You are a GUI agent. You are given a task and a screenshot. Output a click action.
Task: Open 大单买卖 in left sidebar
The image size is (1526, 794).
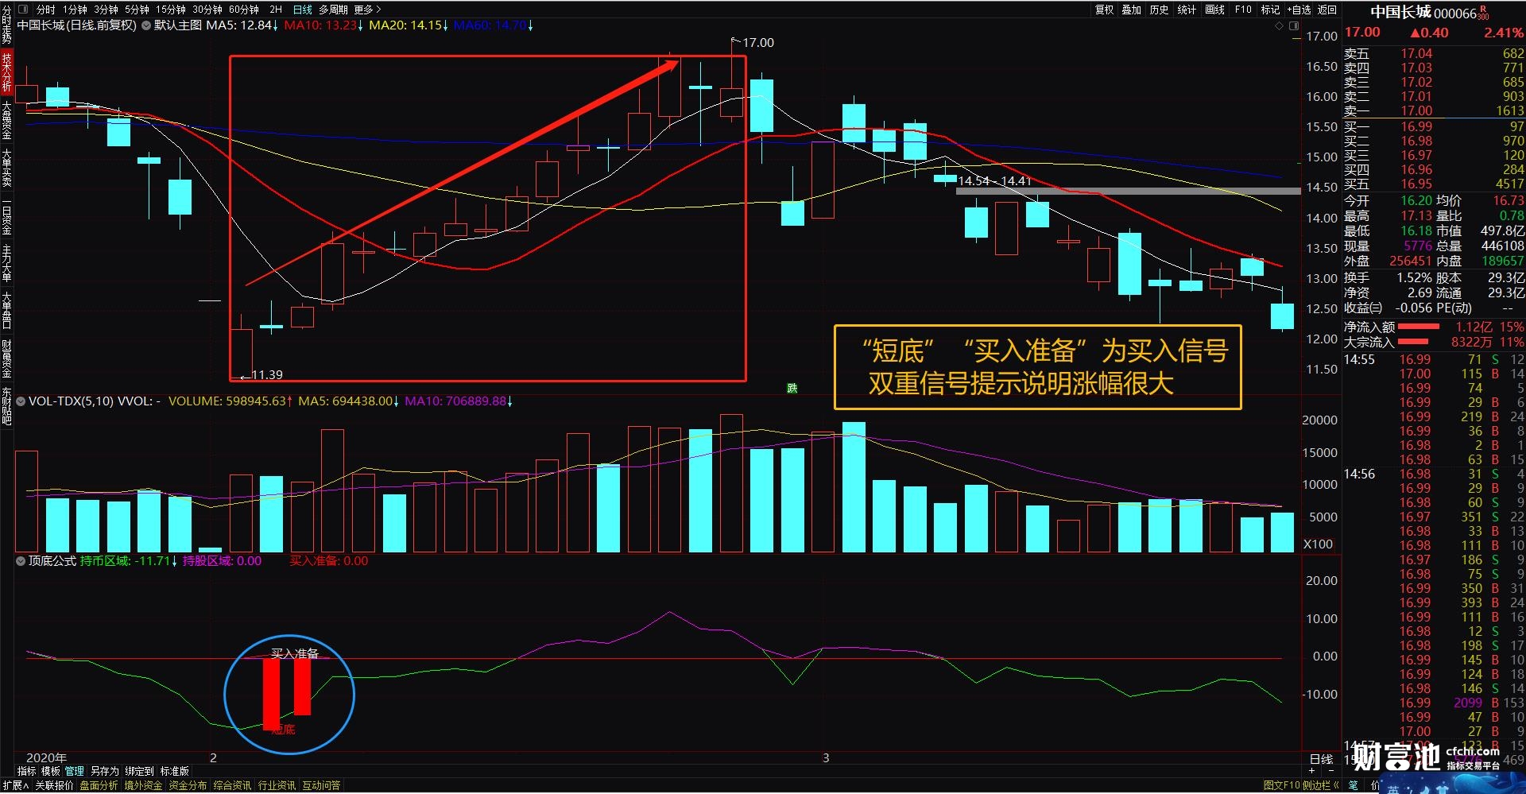(x=6, y=168)
